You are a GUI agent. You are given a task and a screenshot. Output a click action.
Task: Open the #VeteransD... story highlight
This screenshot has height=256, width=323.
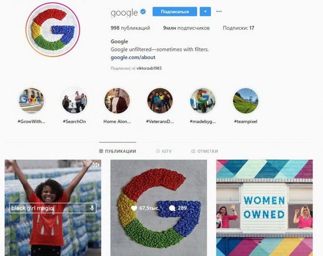click(x=160, y=101)
